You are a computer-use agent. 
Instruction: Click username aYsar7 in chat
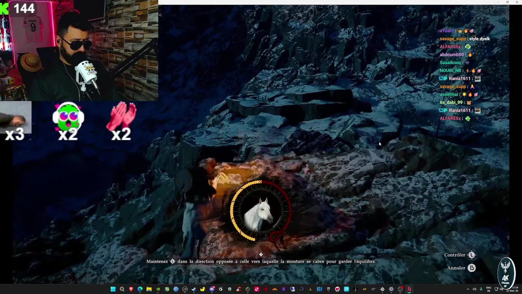pos(447,31)
